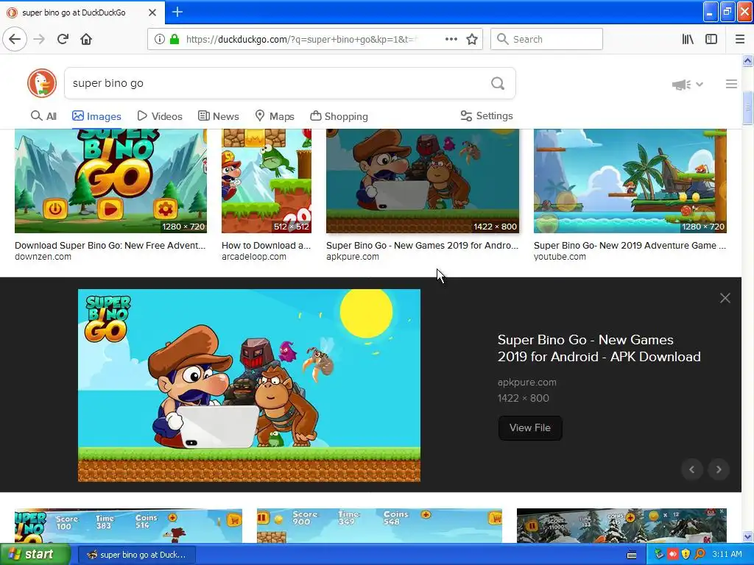Click the green secure padlock icon

coord(174,39)
